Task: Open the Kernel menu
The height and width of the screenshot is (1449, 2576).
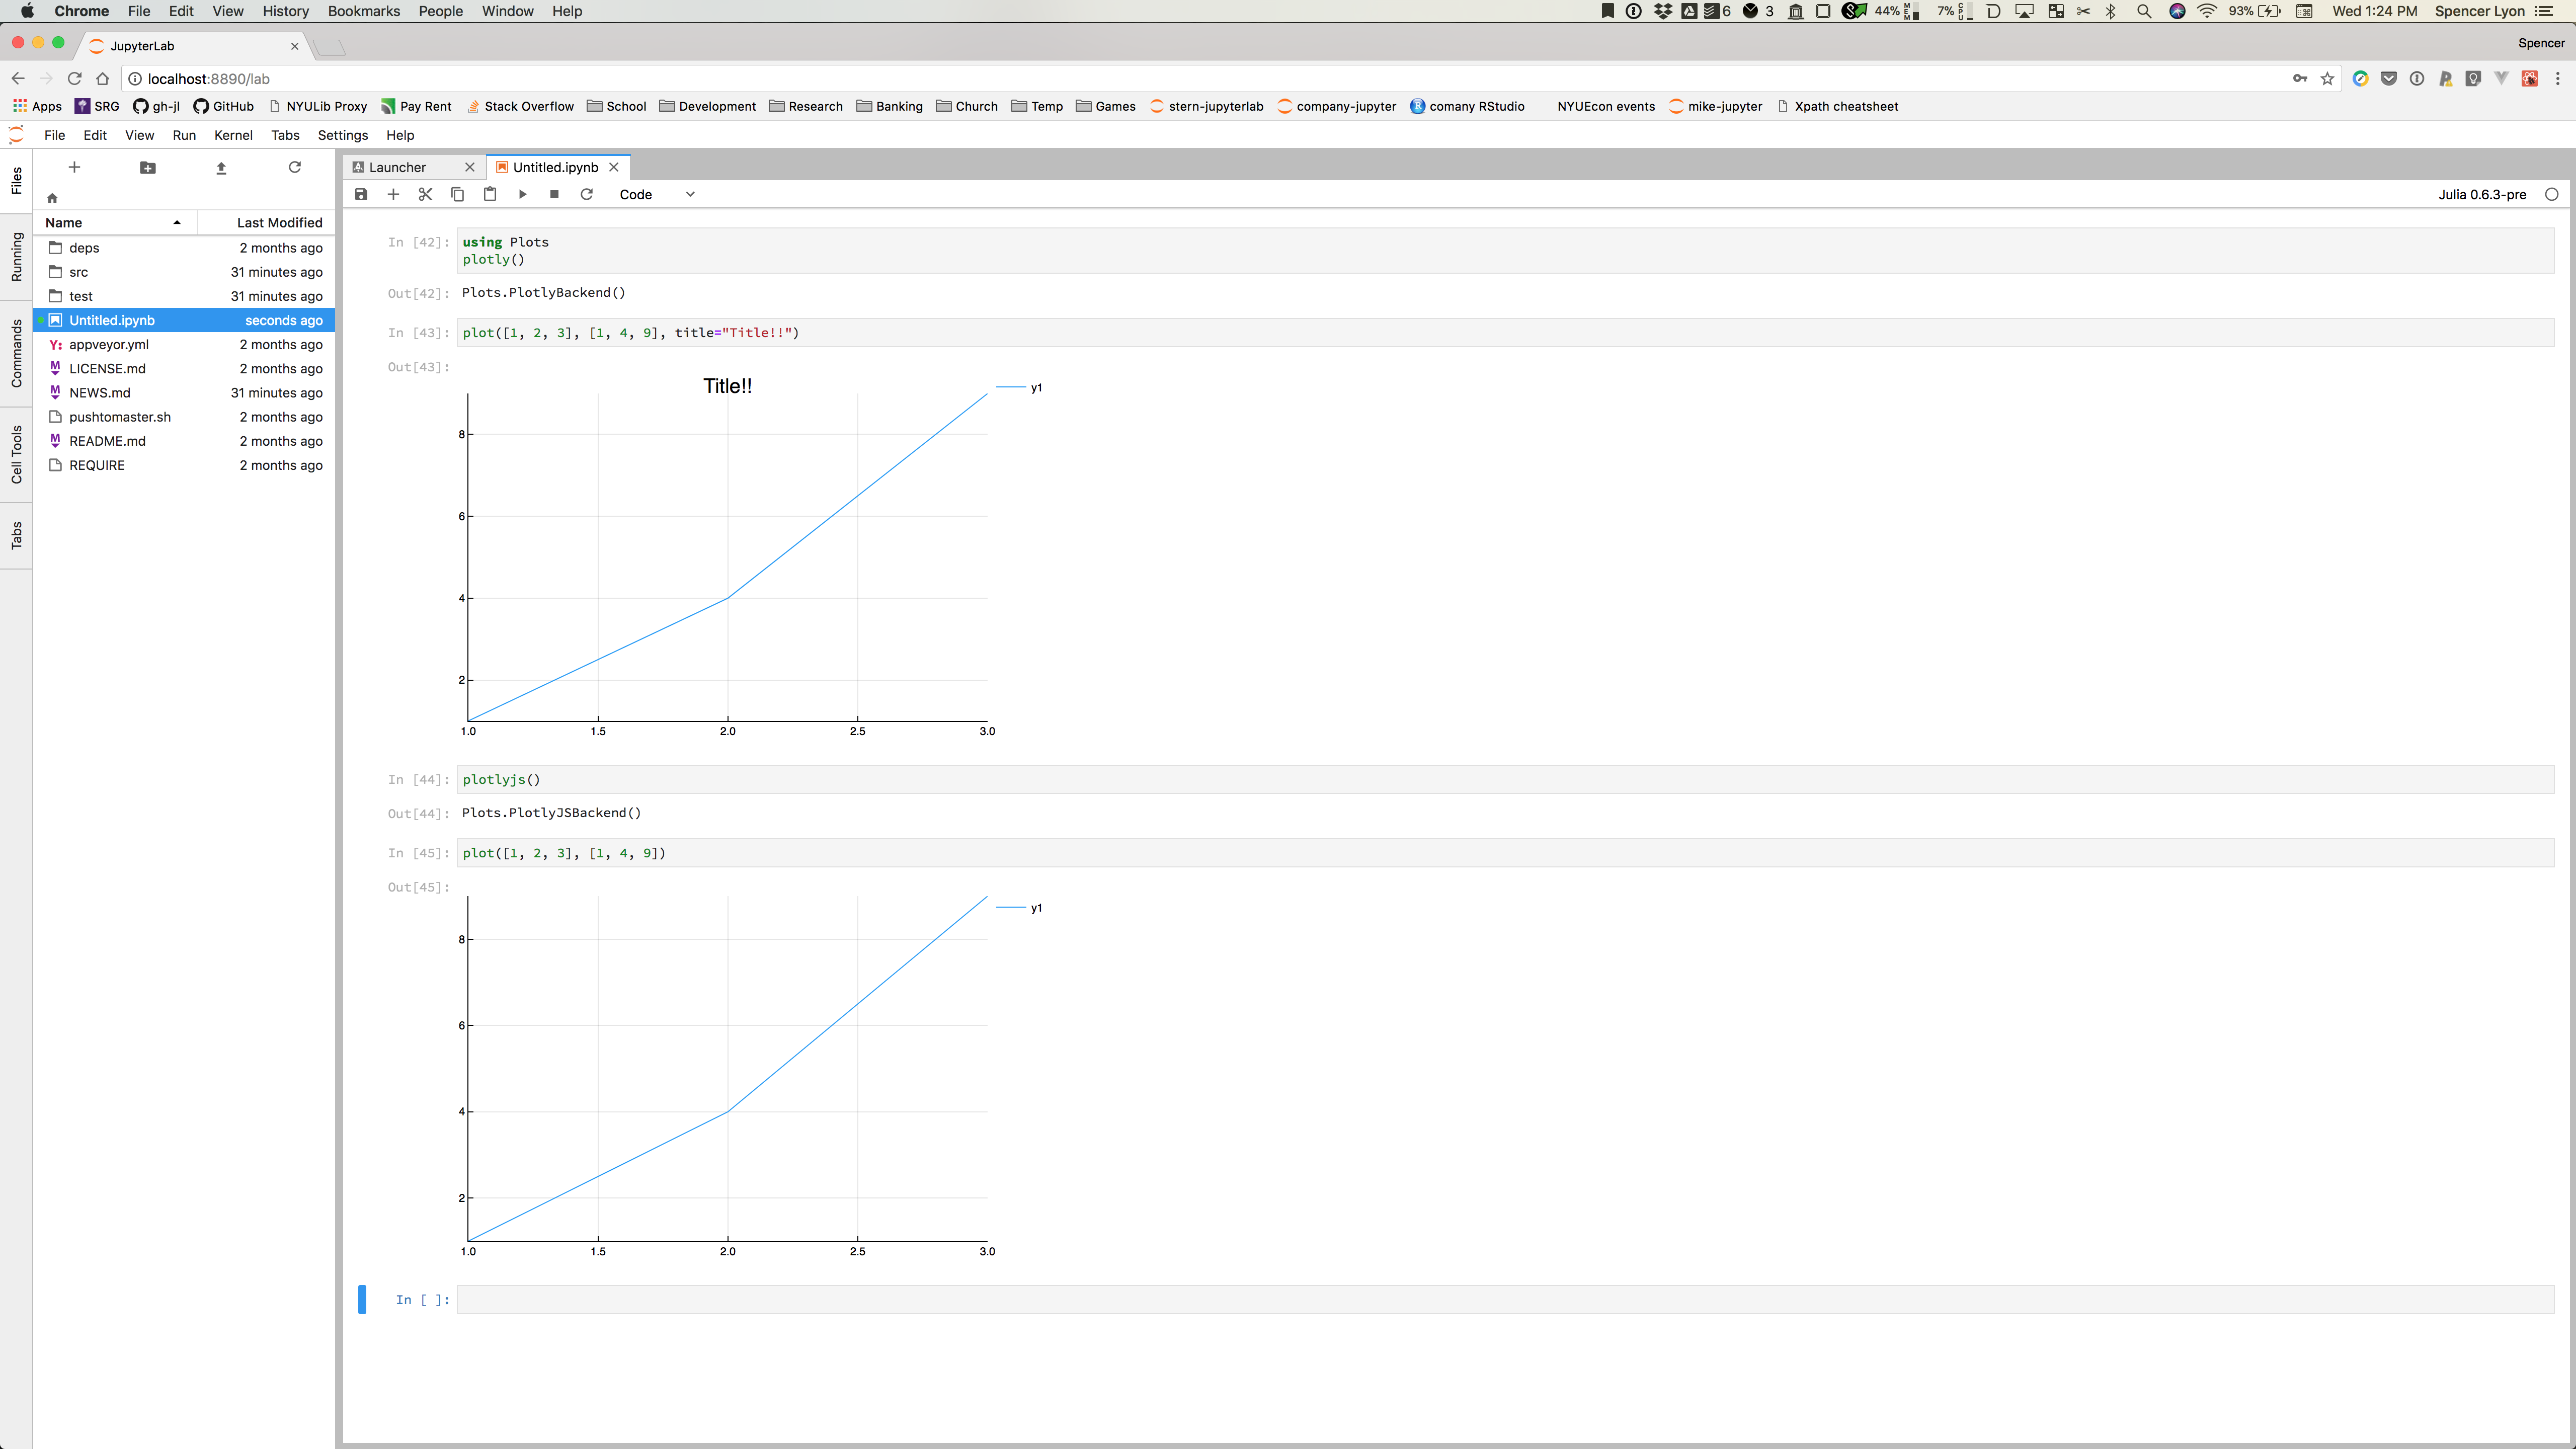Action: coord(233,135)
